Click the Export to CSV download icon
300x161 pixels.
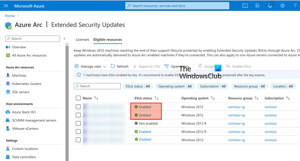point(135,66)
